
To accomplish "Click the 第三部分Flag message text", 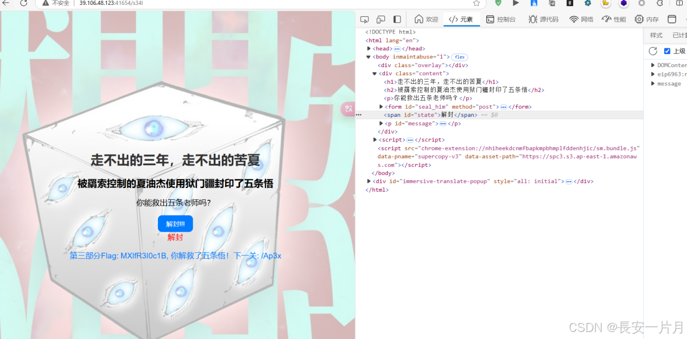I will point(175,256).
